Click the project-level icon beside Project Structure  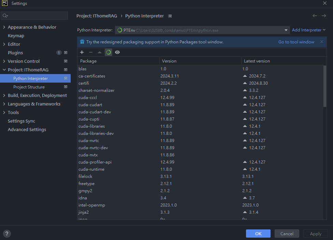coord(66,87)
